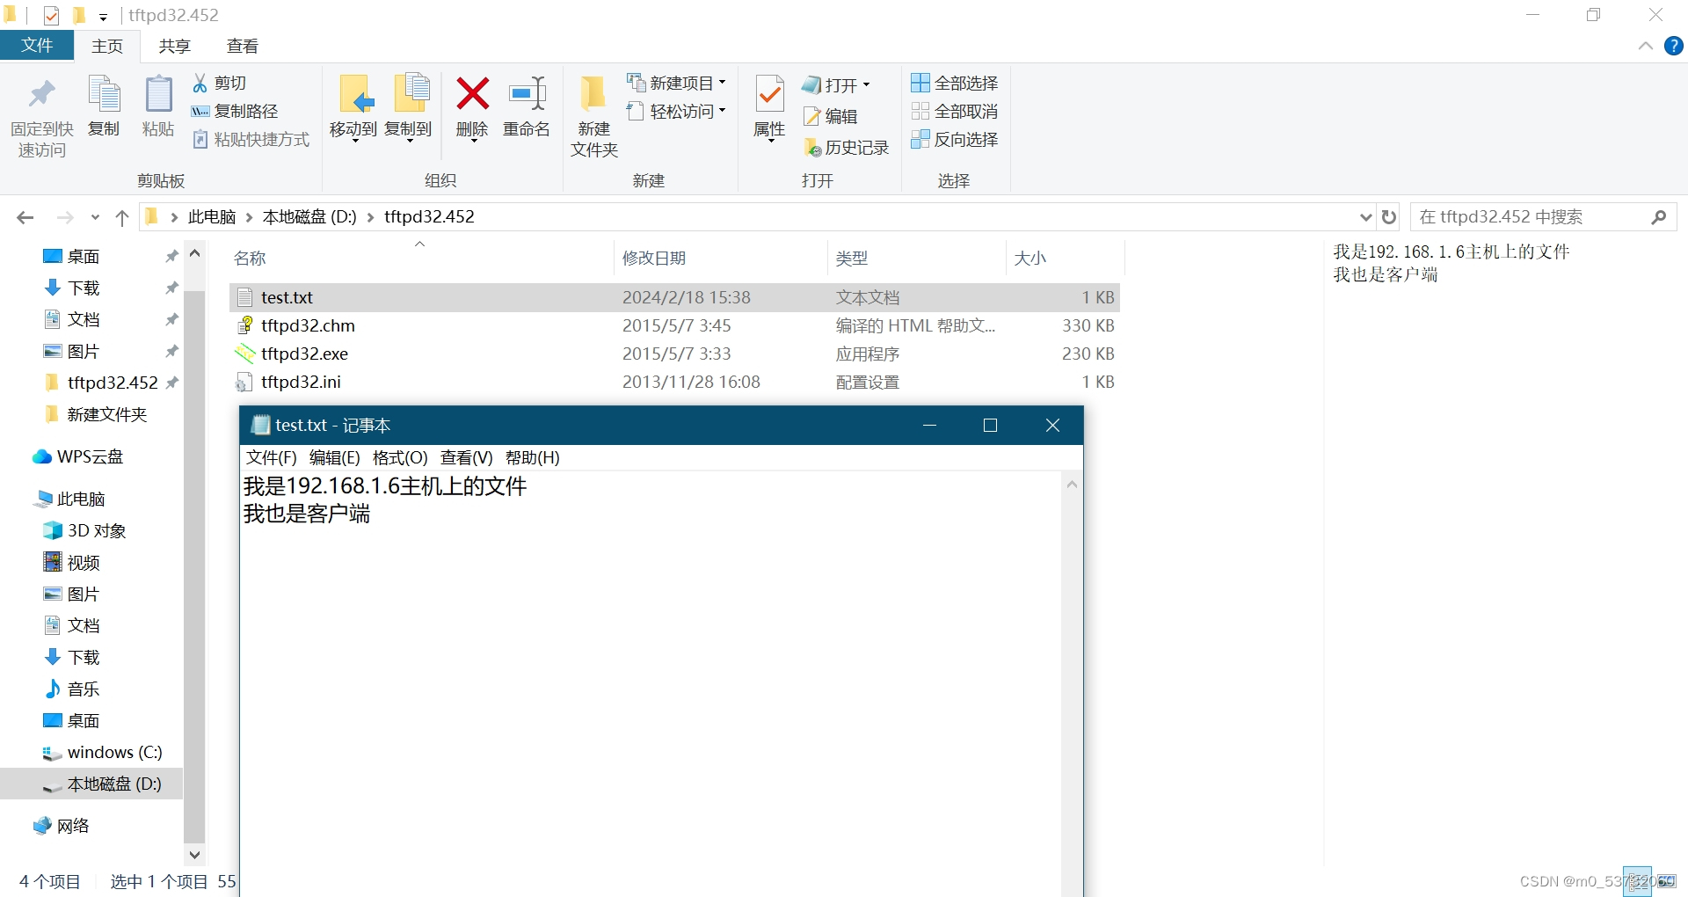Click Copy path (复制路径) button
1688x897 pixels.
pos(235,111)
